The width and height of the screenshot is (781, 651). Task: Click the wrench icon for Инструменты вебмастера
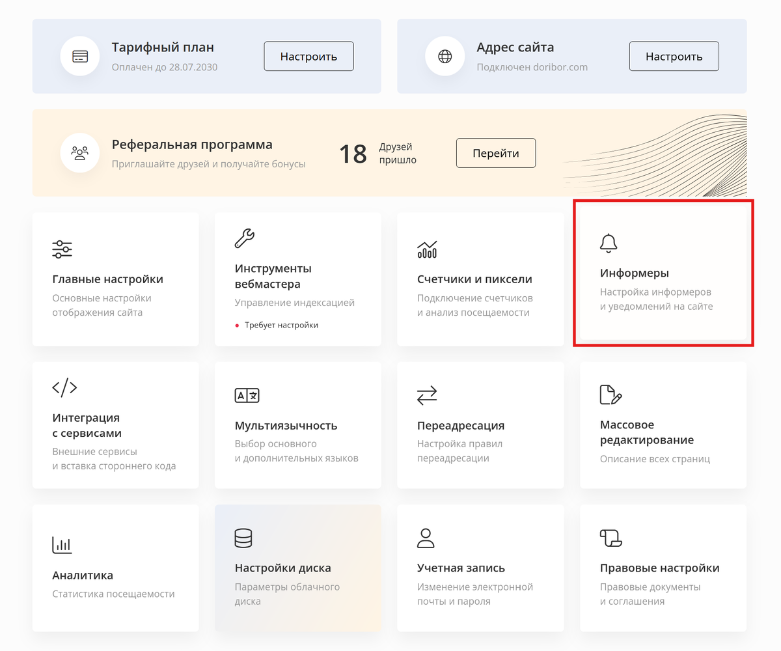point(245,238)
